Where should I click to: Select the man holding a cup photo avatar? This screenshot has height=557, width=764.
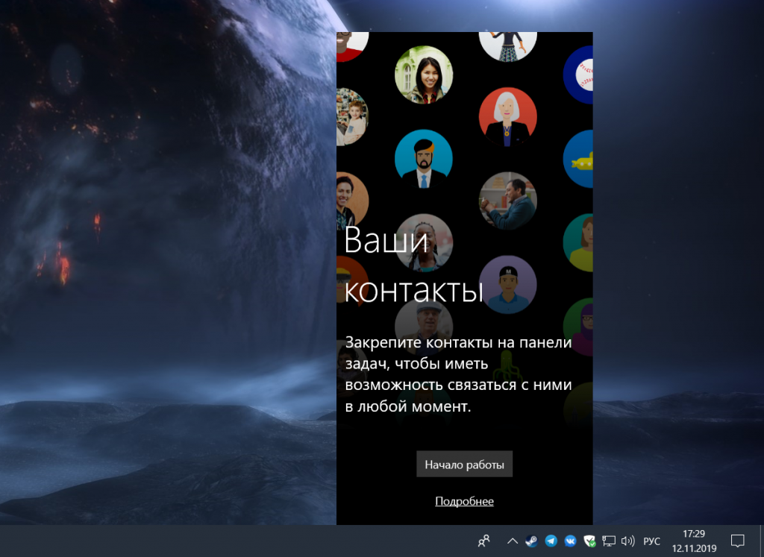507,201
